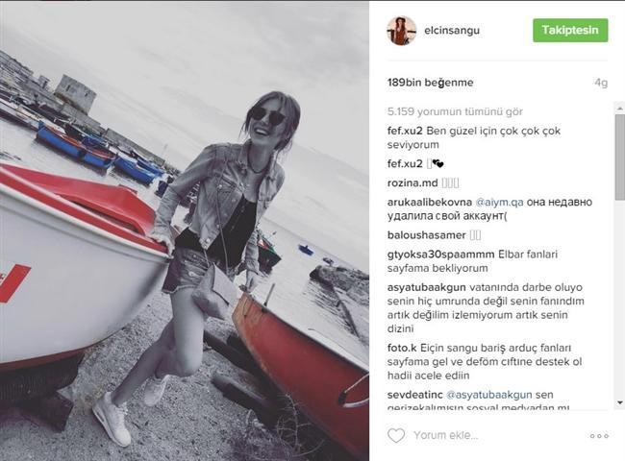
Task: Toggle the Takiptesin follow button
Action: click(570, 30)
